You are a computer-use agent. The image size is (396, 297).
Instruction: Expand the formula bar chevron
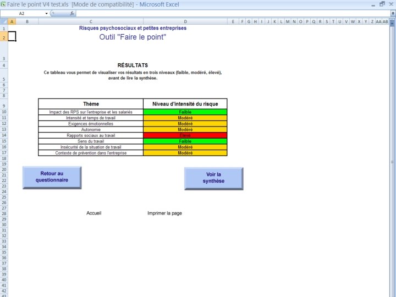tap(393, 13)
